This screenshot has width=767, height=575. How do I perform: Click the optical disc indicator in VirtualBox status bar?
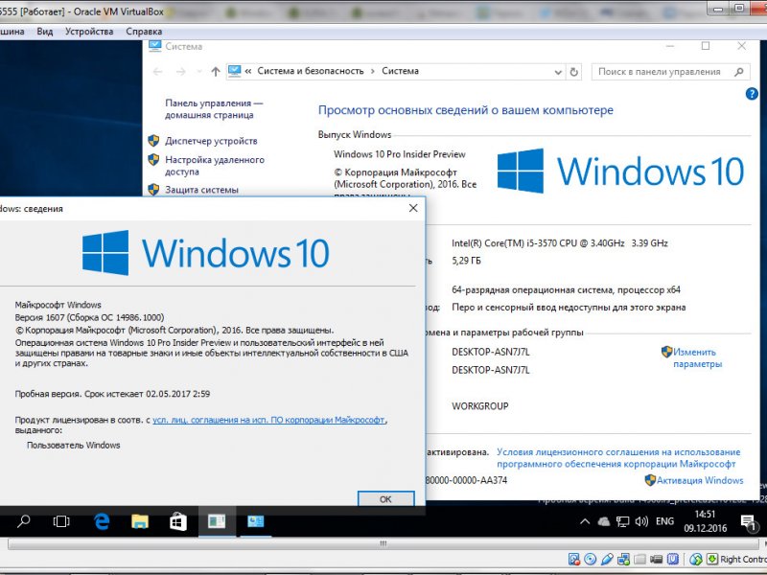tap(590, 559)
